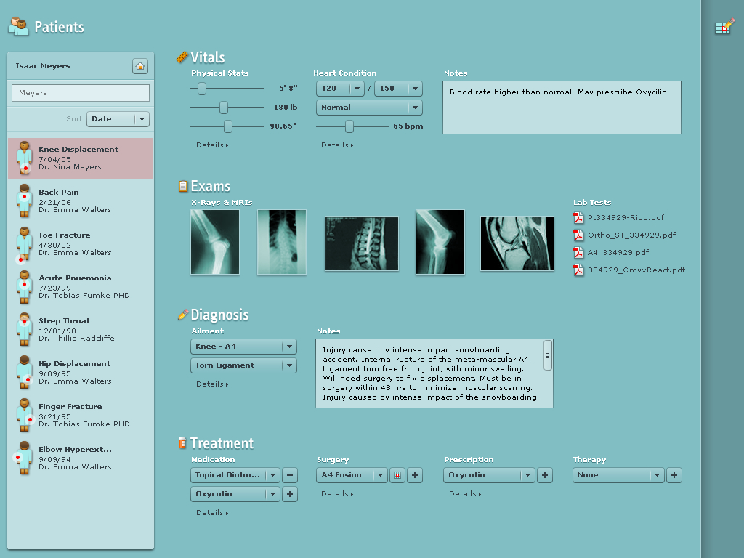The width and height of the screenshot is (744, 558).
Task: Open the surgery calendar icon beside A4 Fusion
Action: tap(397, 475)
